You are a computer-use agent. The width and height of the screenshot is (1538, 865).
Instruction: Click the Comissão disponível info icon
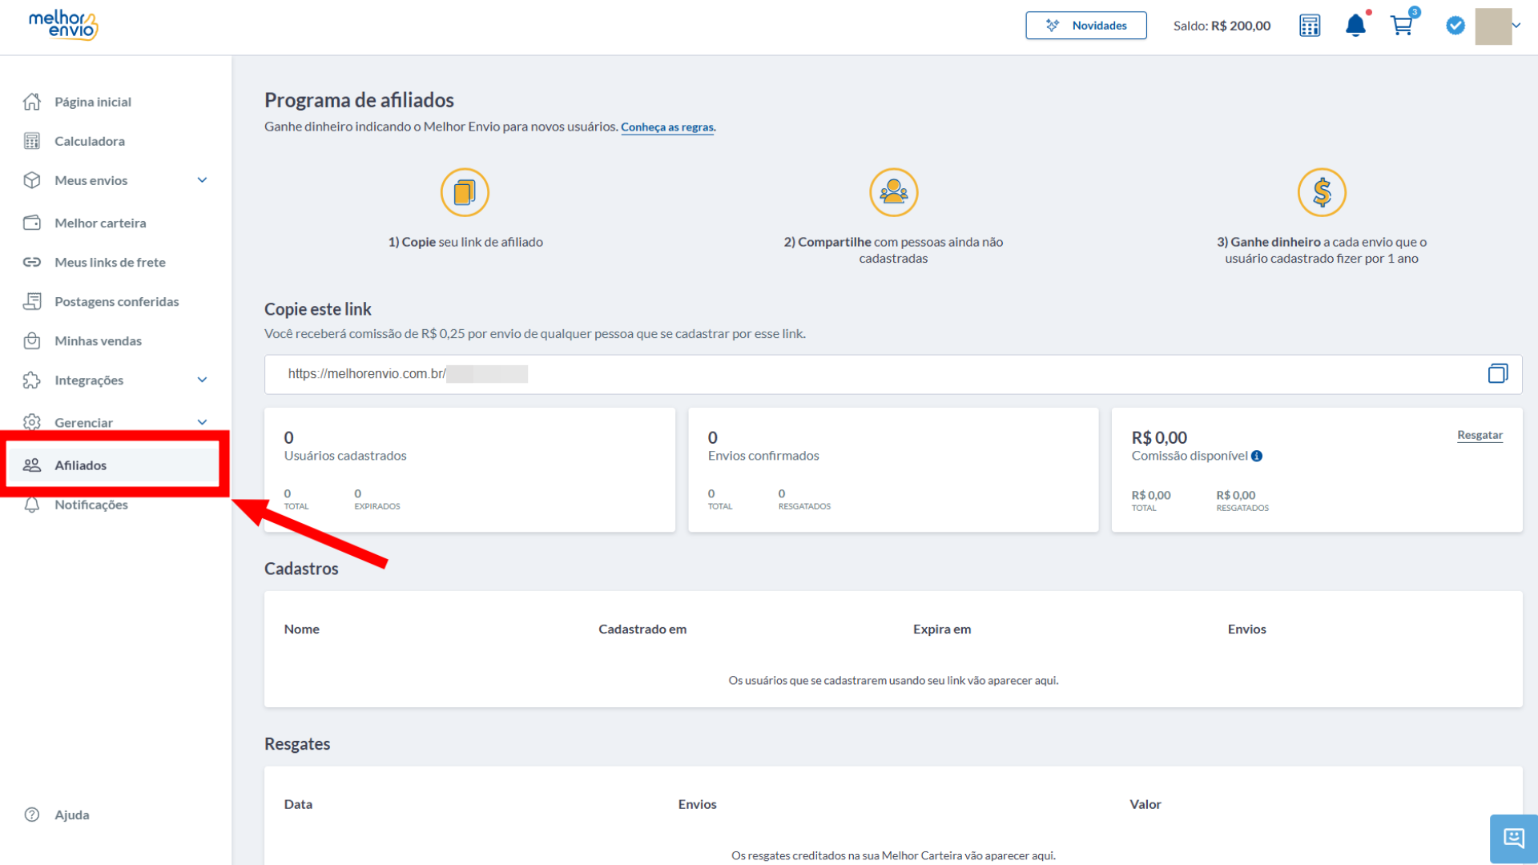1257,456
